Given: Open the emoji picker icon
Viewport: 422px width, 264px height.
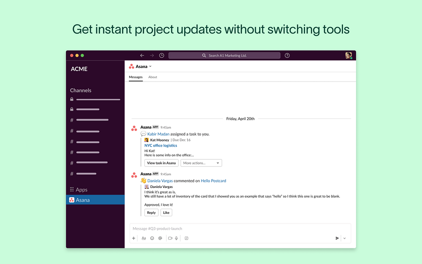Looking at the screenshot, I should pos(152,238).
